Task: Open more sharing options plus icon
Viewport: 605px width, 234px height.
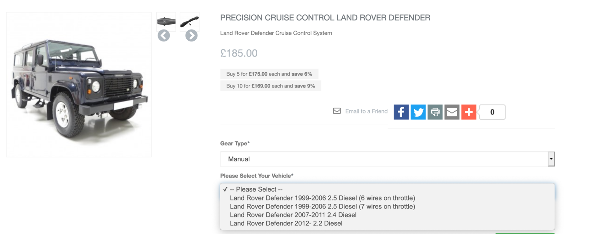Action: point(469,112)
